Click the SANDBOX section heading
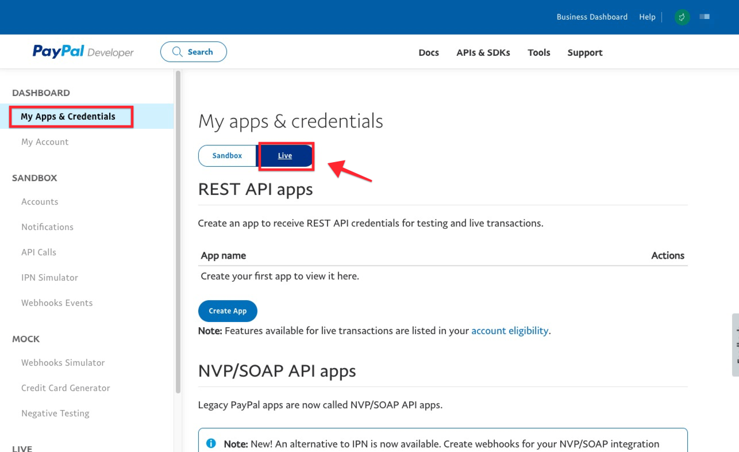The width and height of the screenshot is (739, 452). click(34, 178)
